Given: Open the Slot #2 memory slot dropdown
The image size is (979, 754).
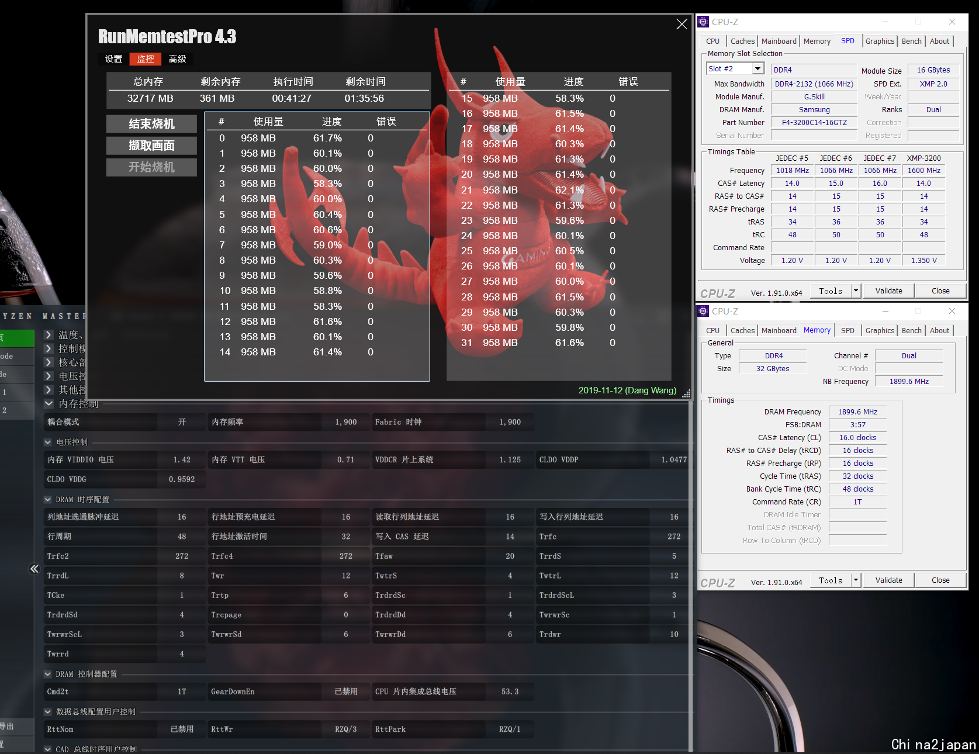Looking at the screenshot, I should [x=757, y=68].
